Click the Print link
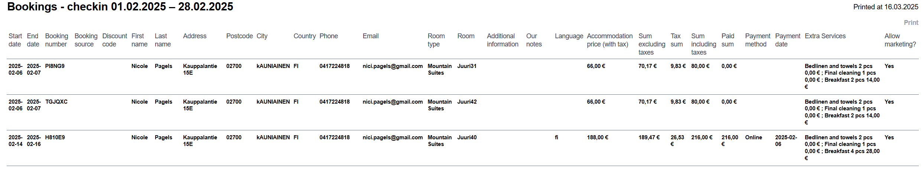The image size is (924, 169). click(x=911, y=23)
